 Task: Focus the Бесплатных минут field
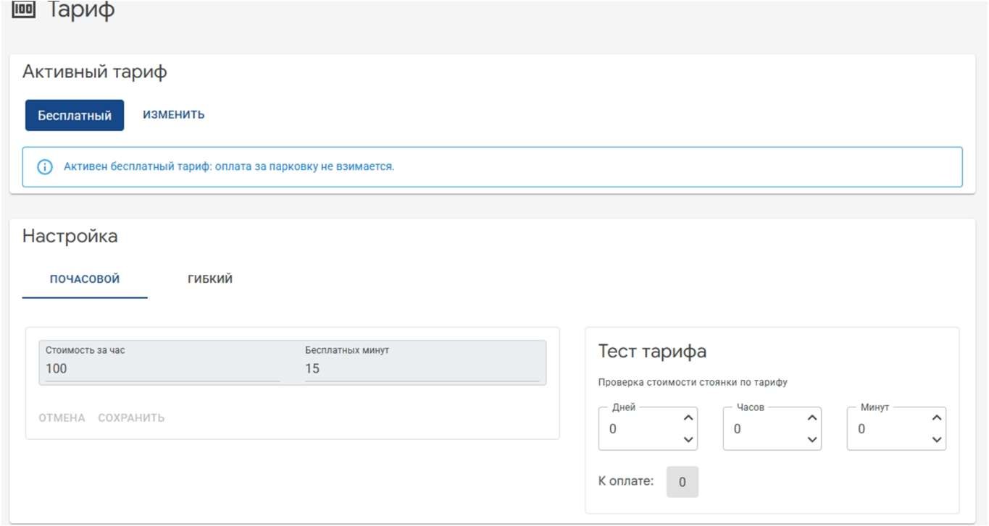[422, 362]
